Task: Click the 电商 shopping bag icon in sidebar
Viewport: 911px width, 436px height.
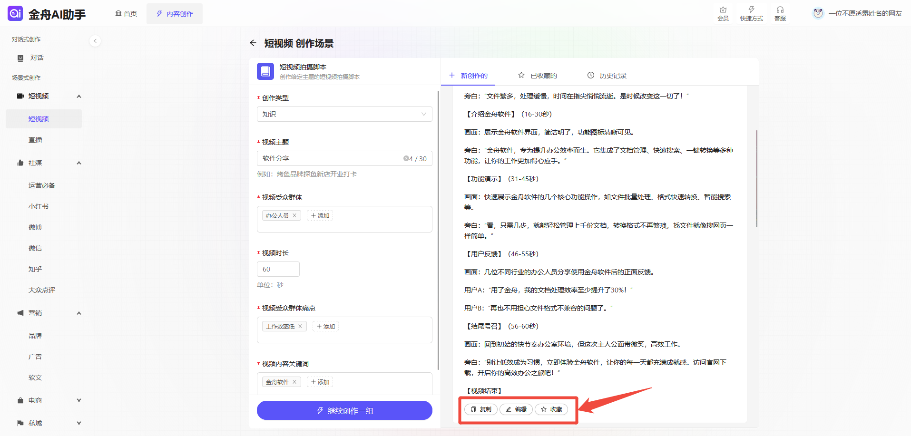Action: pos(20,400)
